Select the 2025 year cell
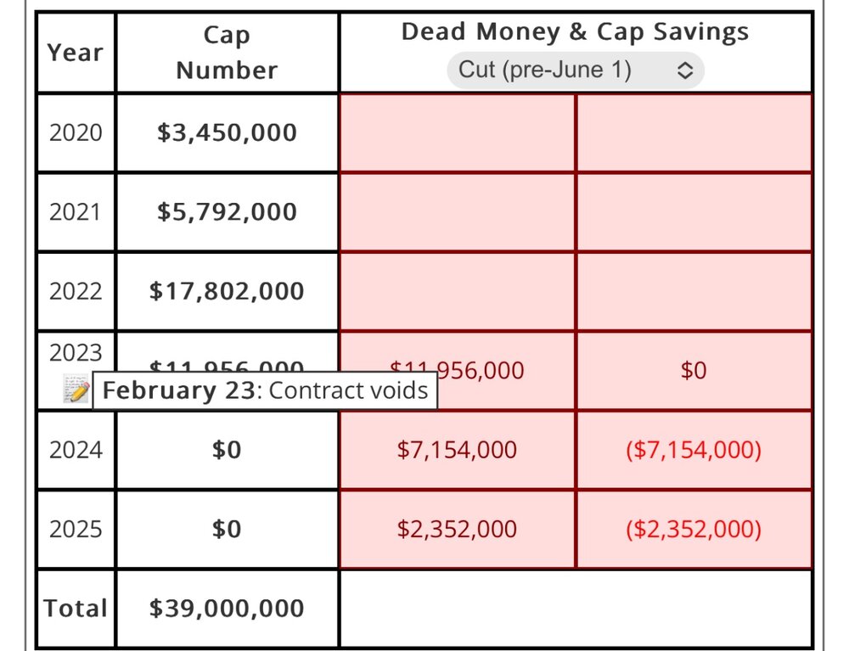 tap(76, 530)
